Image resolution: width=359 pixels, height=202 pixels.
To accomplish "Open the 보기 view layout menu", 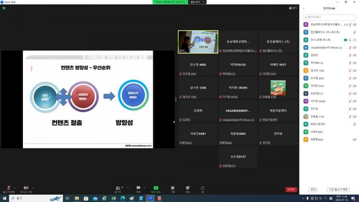I will 293,8.
